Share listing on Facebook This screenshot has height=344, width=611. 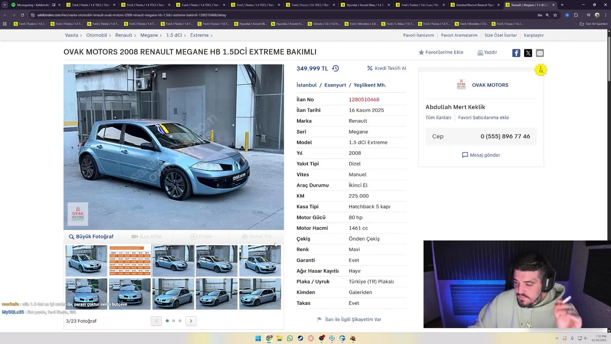pyautogui.click(x=516, y=53)
